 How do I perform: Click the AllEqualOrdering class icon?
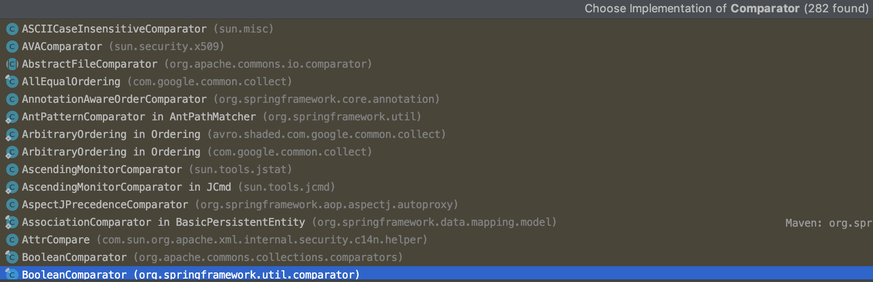[12, 82]
